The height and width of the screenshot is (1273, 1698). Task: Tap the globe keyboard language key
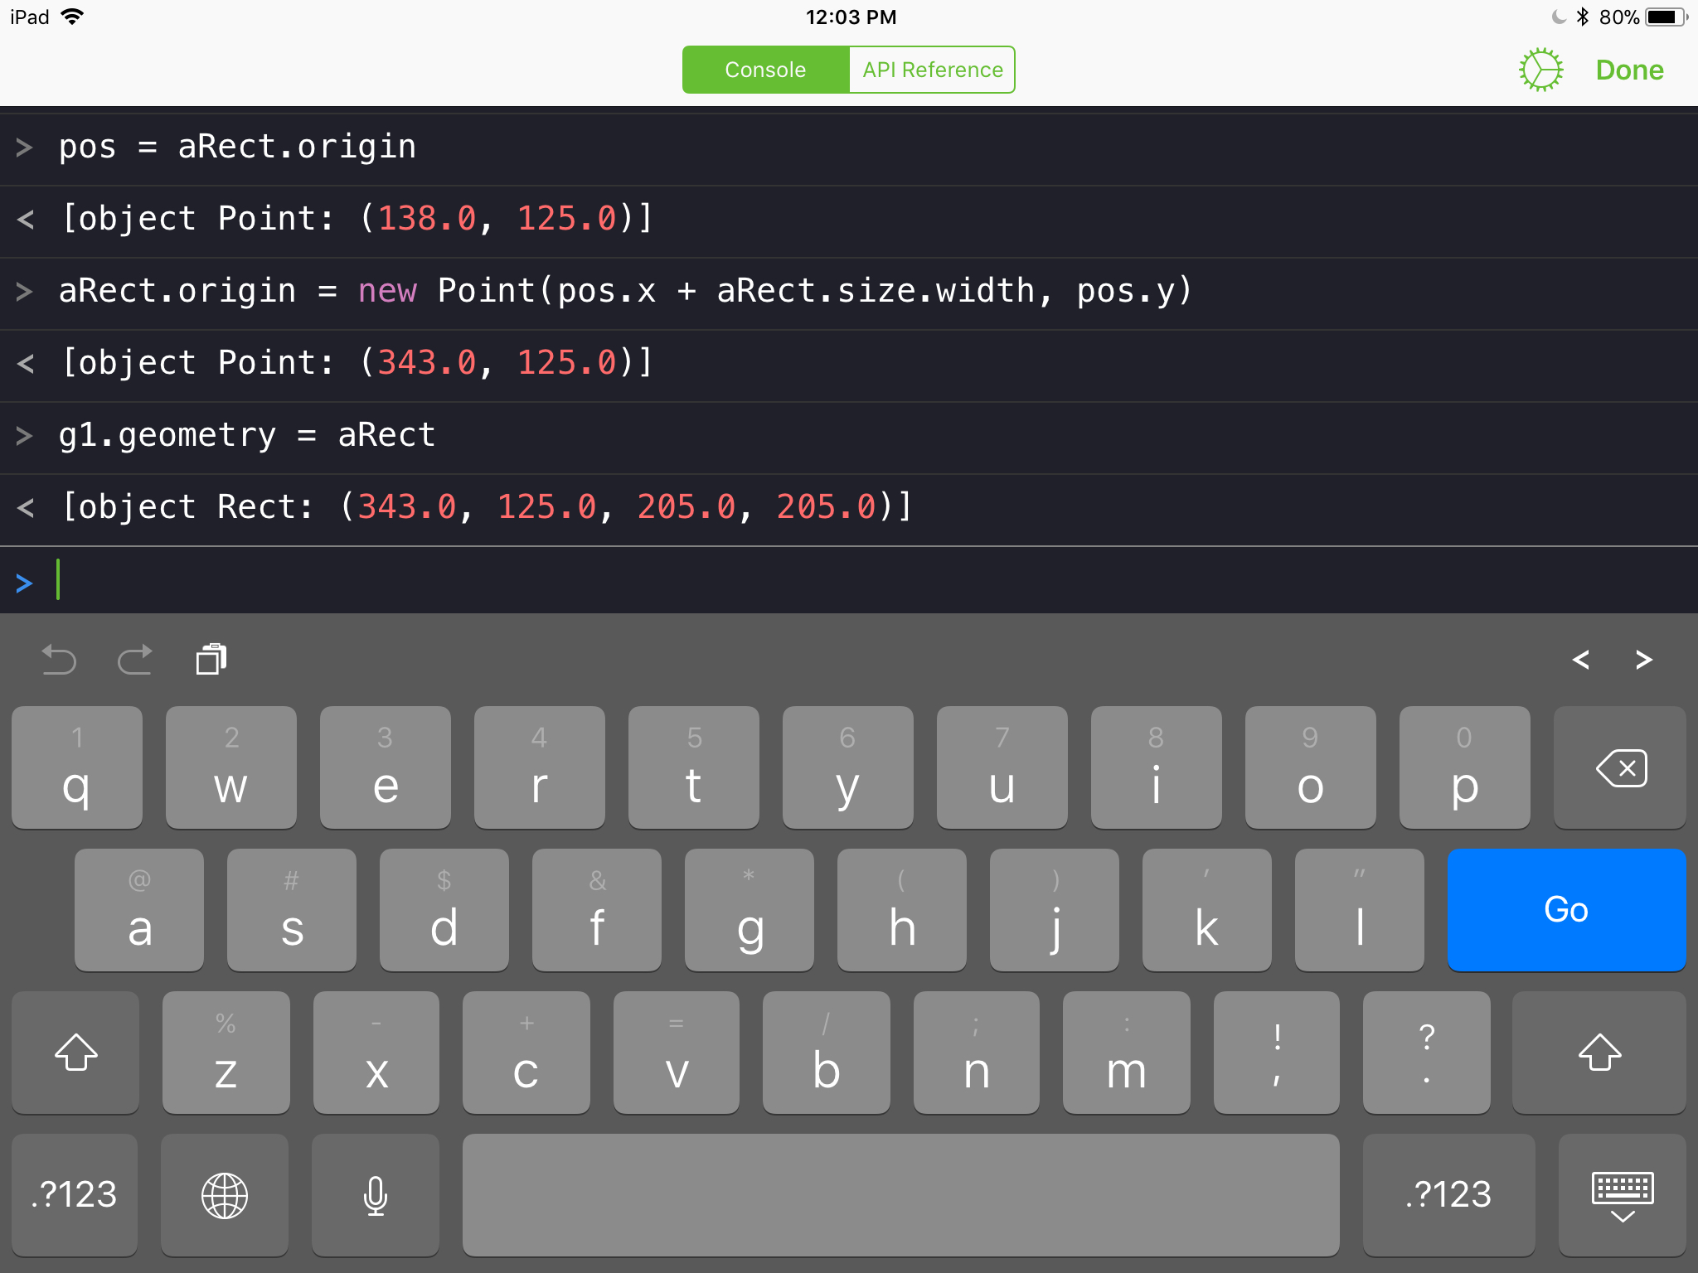[x=225, y=1195]
